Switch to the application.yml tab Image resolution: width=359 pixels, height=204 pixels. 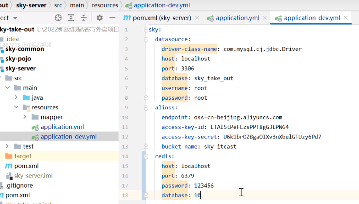[x=237, y=18]
